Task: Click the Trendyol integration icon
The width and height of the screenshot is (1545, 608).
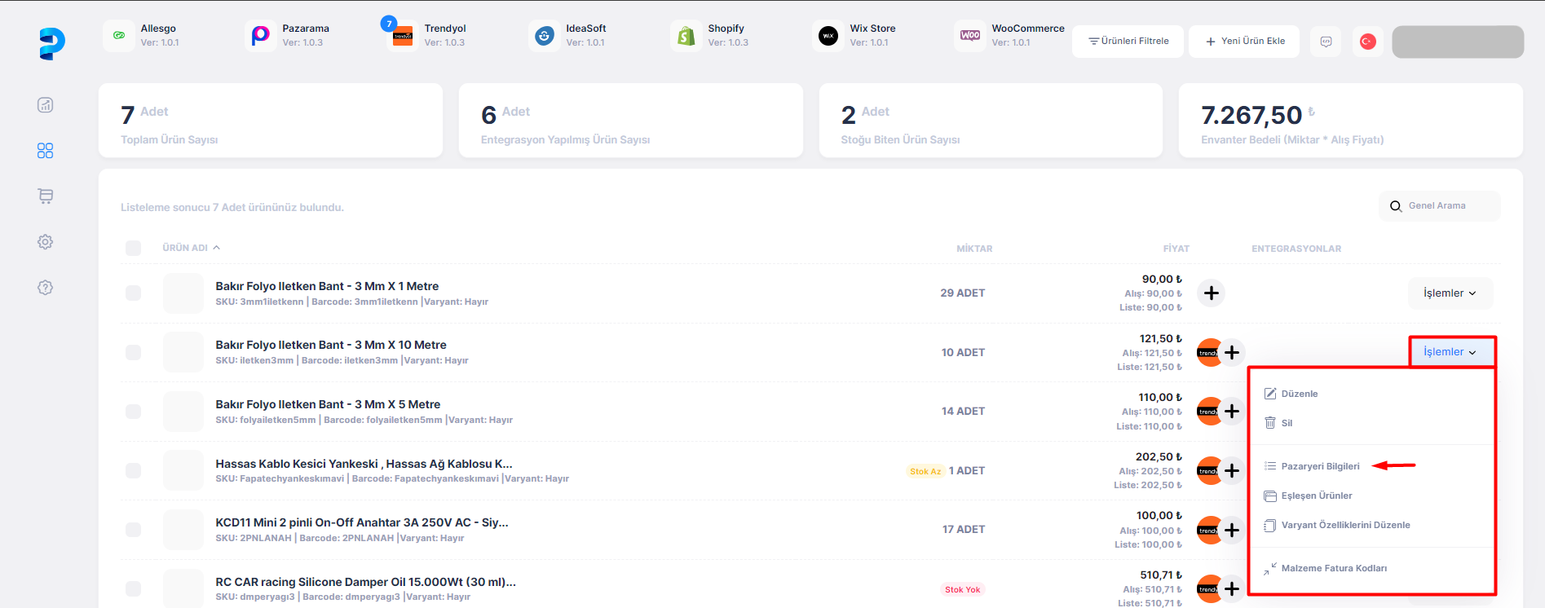Action: pos(403,36)
